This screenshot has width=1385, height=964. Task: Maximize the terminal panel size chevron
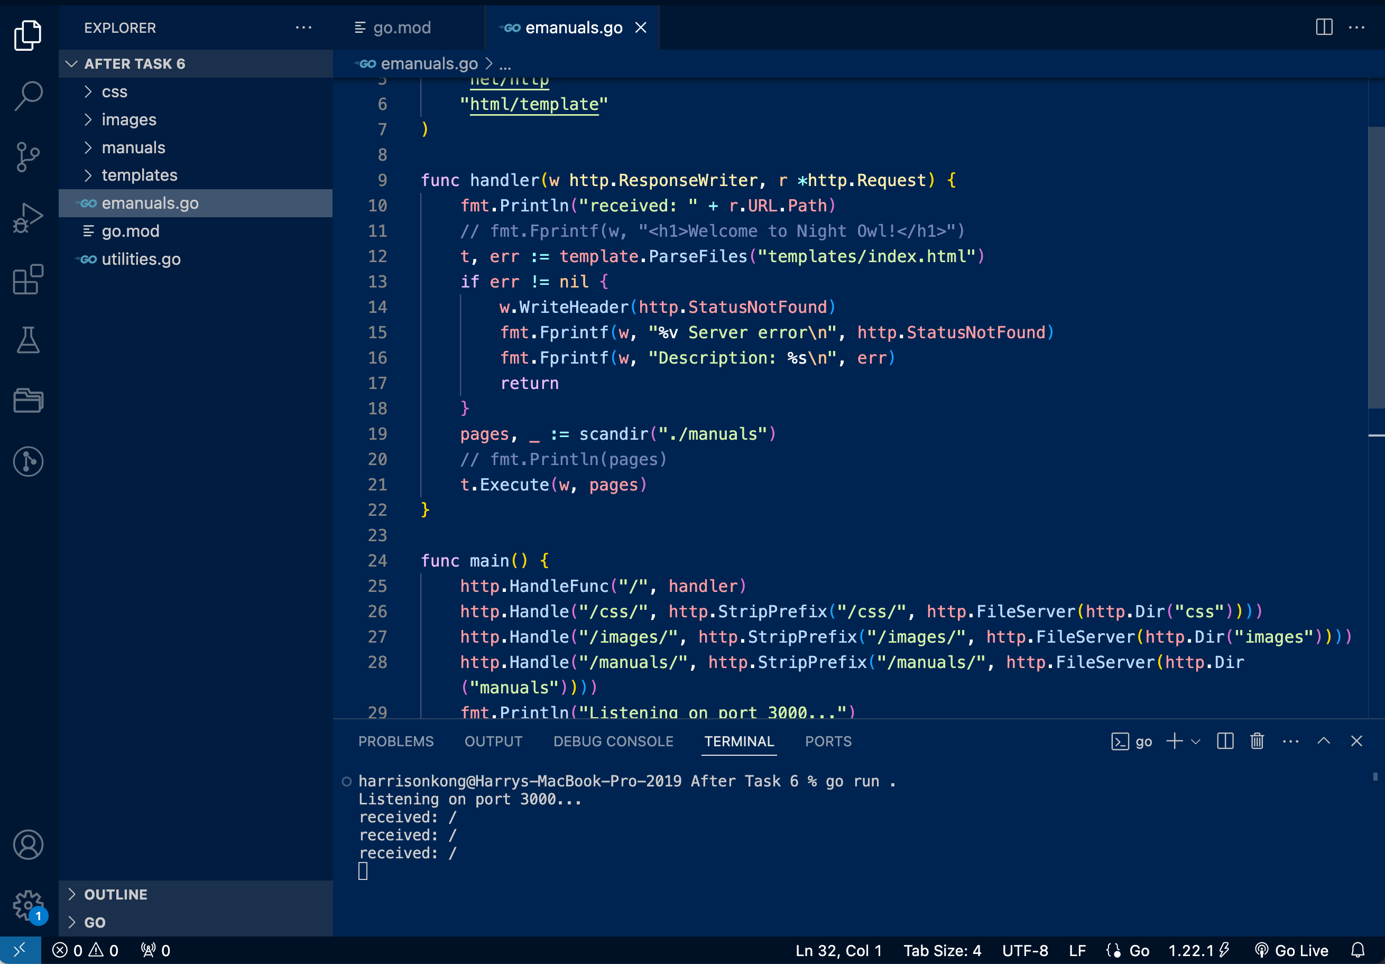(x=1324, y=741)
